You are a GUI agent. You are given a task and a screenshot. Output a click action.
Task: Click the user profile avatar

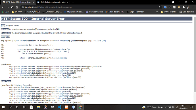[x=188, y=7]
